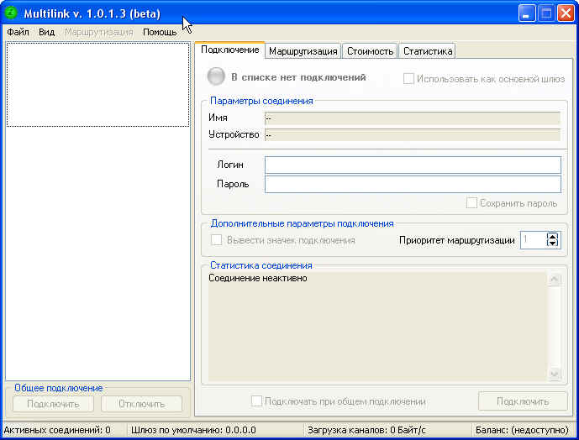Switch to the Маршрутизация tab
Image resolution: width=579 pixels, height=440 pixels.
[303, 51]
